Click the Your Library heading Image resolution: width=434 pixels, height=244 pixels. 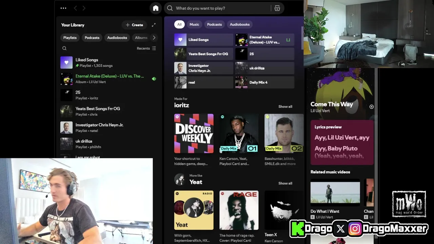tap(73, 25)
